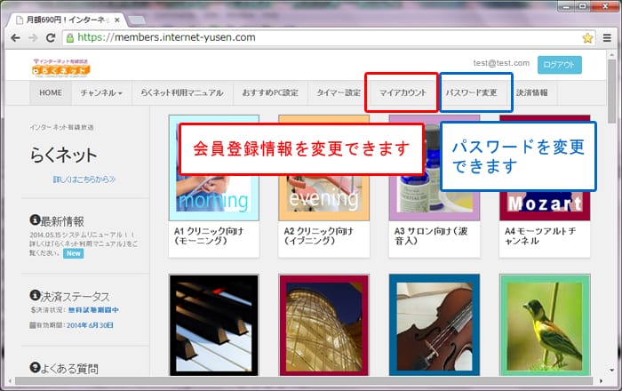Reload the page with refresh icon
This screenshot has width=622, height=391.
point(51,37)
